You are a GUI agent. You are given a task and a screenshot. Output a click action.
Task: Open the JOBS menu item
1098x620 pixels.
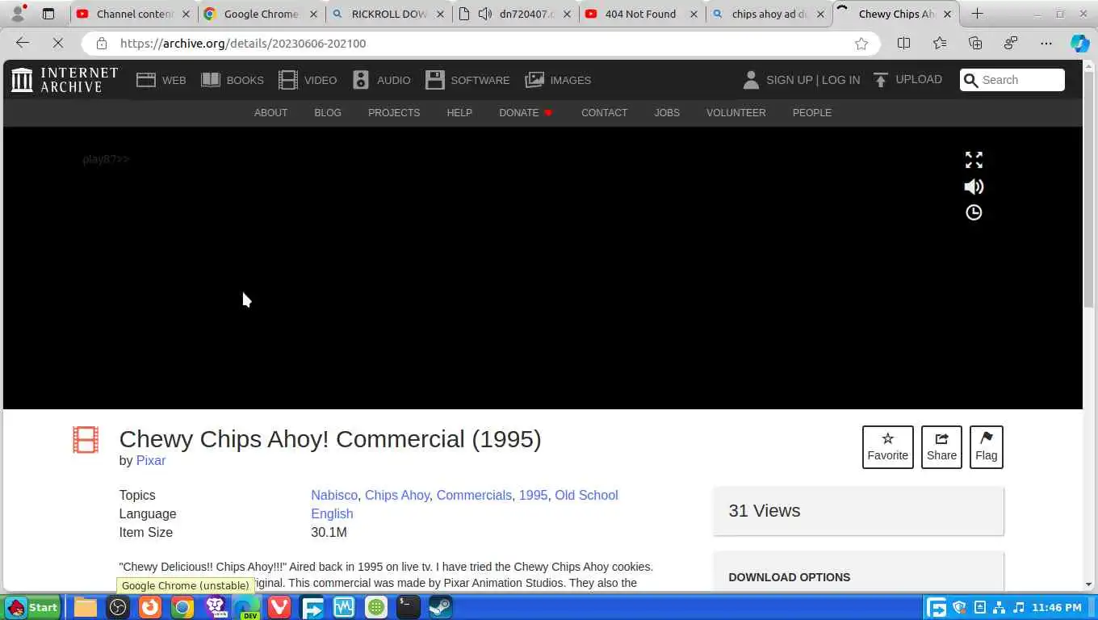[667, 113]
